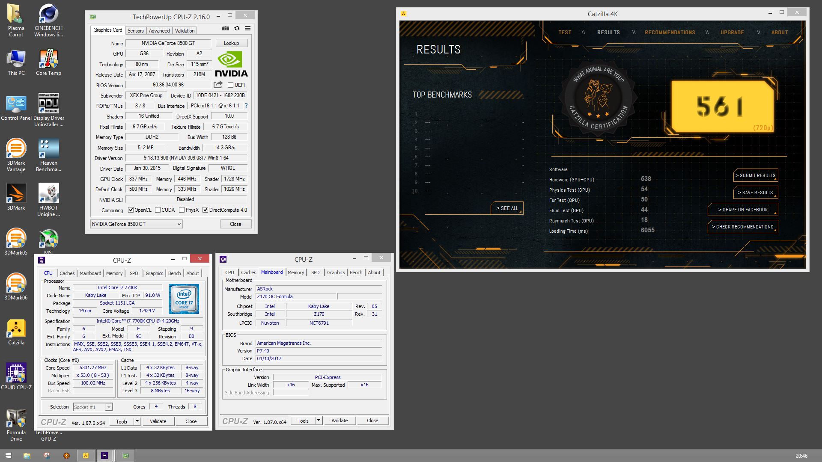Click the Lookup button in GPU-Z
Viewport: 822px width, 462px height.
click(231, 43)
